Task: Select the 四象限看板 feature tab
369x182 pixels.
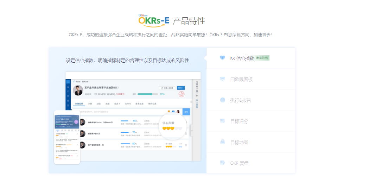Action: coord(250,79)
